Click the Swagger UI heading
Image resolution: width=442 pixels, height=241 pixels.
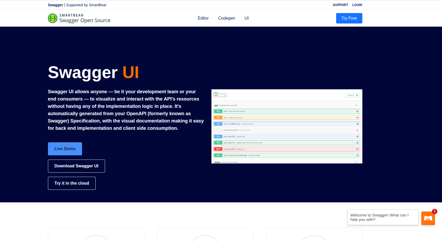93,72
